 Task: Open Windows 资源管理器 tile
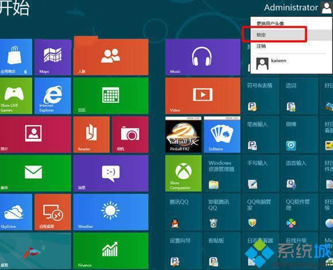coord(222,173)
